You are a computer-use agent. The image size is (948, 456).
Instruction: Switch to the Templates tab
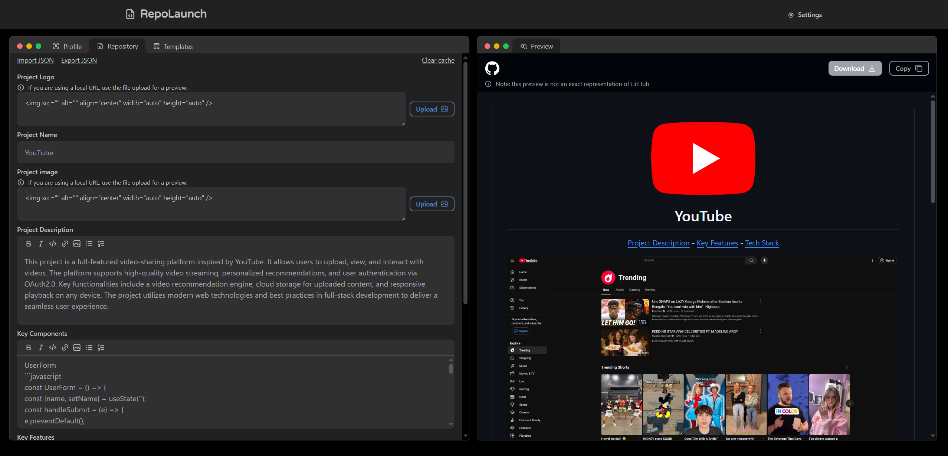tap(173, 46)
